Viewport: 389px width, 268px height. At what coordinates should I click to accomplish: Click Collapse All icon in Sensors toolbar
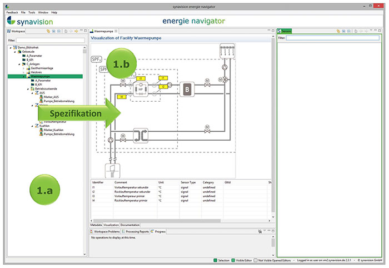(x=349, y=31)
